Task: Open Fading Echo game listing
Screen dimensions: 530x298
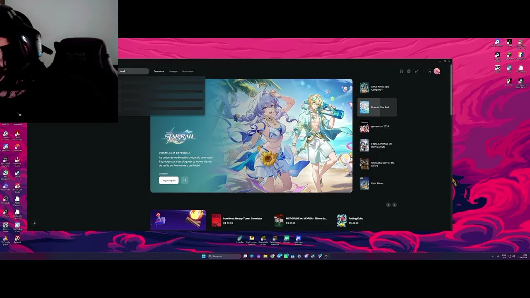Action: pos(351,221)
